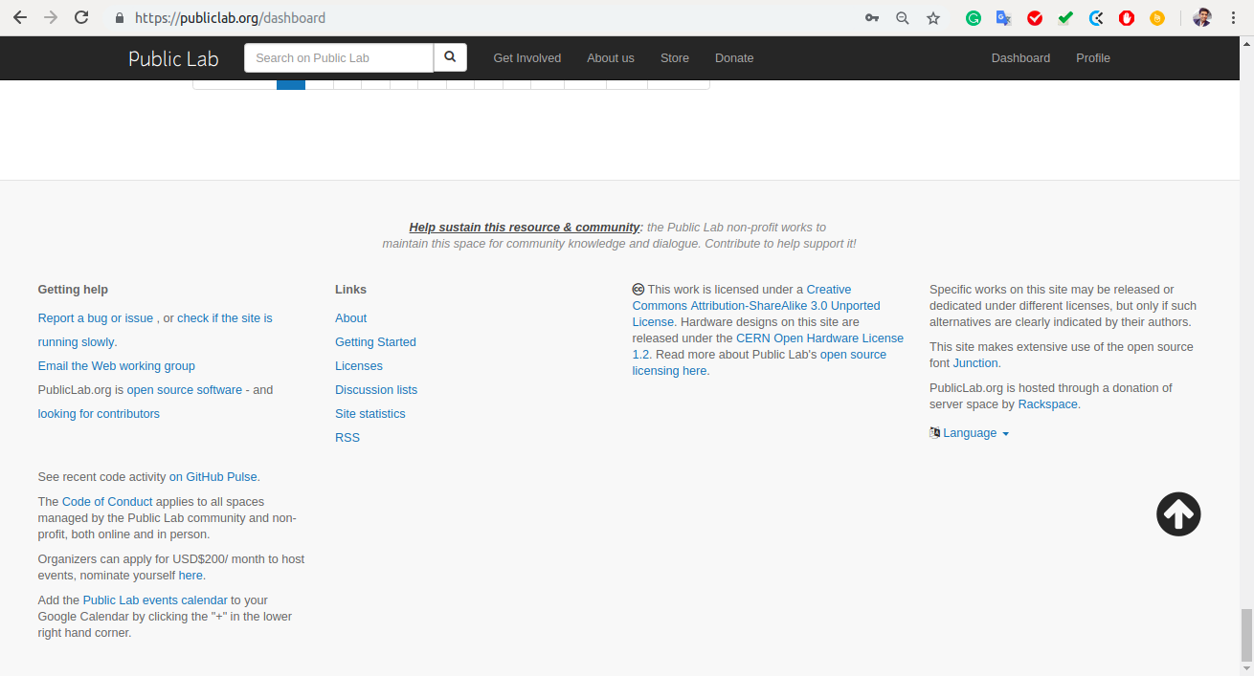1254x676 pixels.
Task: Select the Dashboard menu item
Action: point(1020,57)
